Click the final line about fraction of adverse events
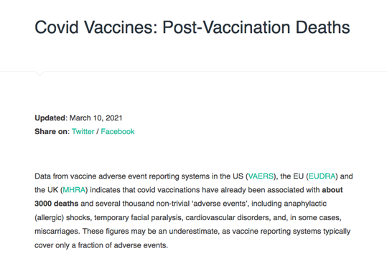This screenshot has width=387, height=261. pyautogui.click(x=101, y=245)
